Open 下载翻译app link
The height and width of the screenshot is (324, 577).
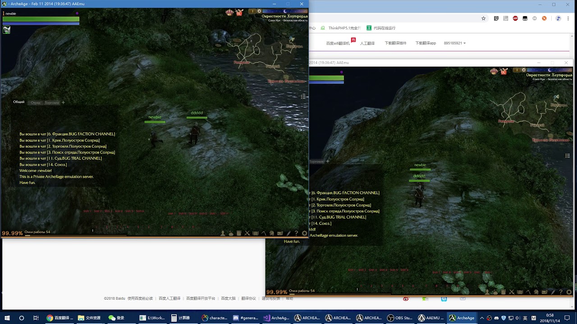pos(426,43)
